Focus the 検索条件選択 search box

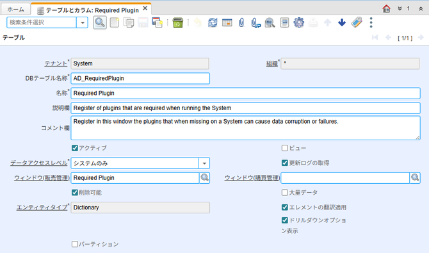click(42, 22)
